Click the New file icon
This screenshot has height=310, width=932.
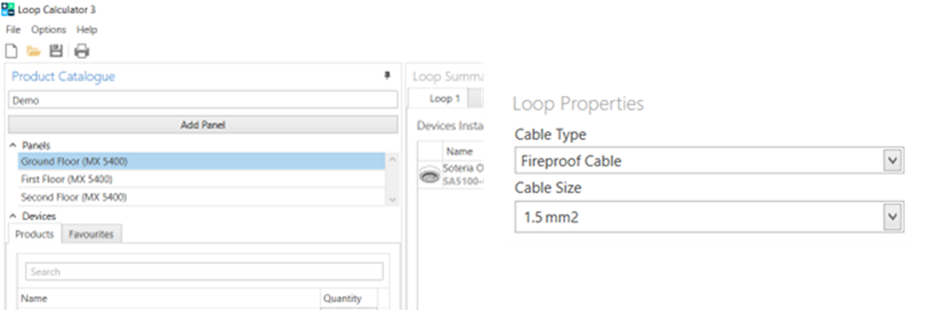point(11,51)
